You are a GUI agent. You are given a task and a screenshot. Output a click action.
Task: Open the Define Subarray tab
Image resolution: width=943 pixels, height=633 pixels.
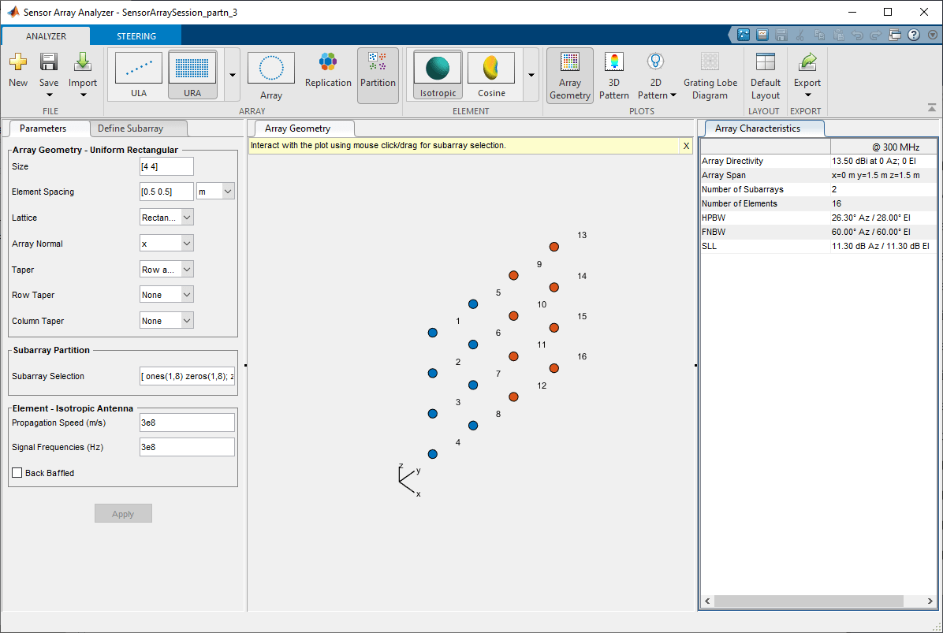131,128
